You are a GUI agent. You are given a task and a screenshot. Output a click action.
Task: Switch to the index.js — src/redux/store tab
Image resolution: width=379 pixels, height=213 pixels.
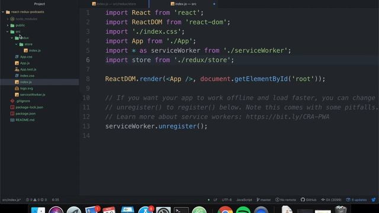(x=114, y=4)
